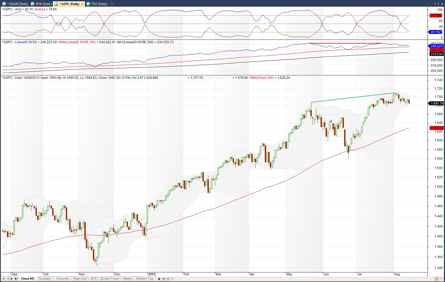
Task: Go to the previous chart sheet
Action: tap(7, 279)
